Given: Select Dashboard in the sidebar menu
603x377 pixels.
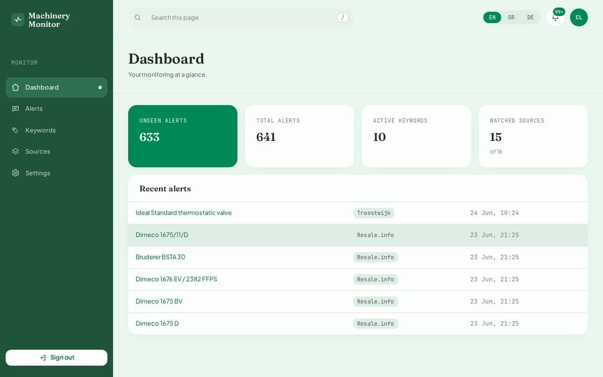Looking at the screenshot, I should [x=56, y=87].
